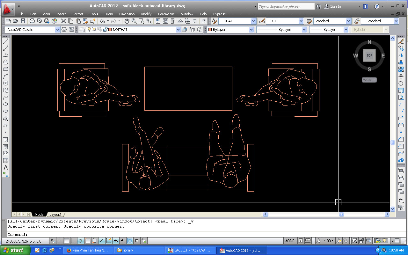Open the Table tool
The width and height of the screenshot is (408, 255).
coord(6,160)
